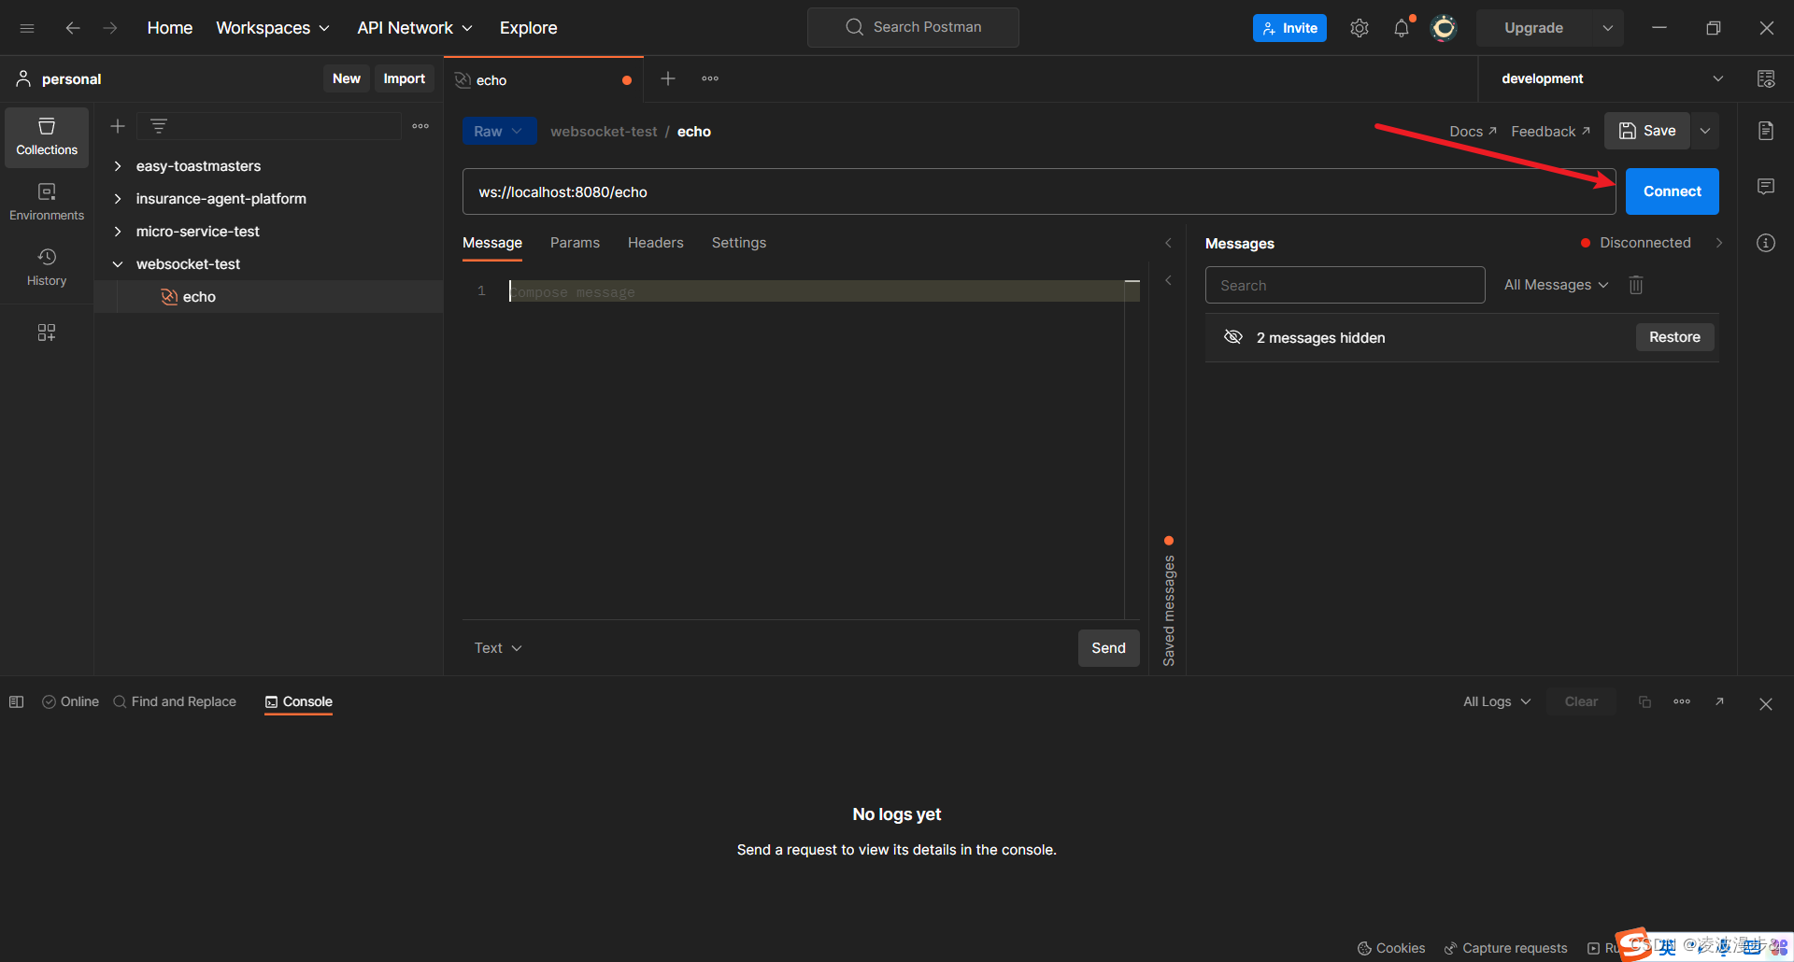The height and width of the screenshot is (962, 1794).
Task: Open the Docs link
Action: (1474, 132)
